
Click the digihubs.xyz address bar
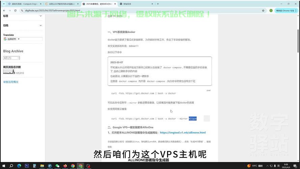[142, 10]
